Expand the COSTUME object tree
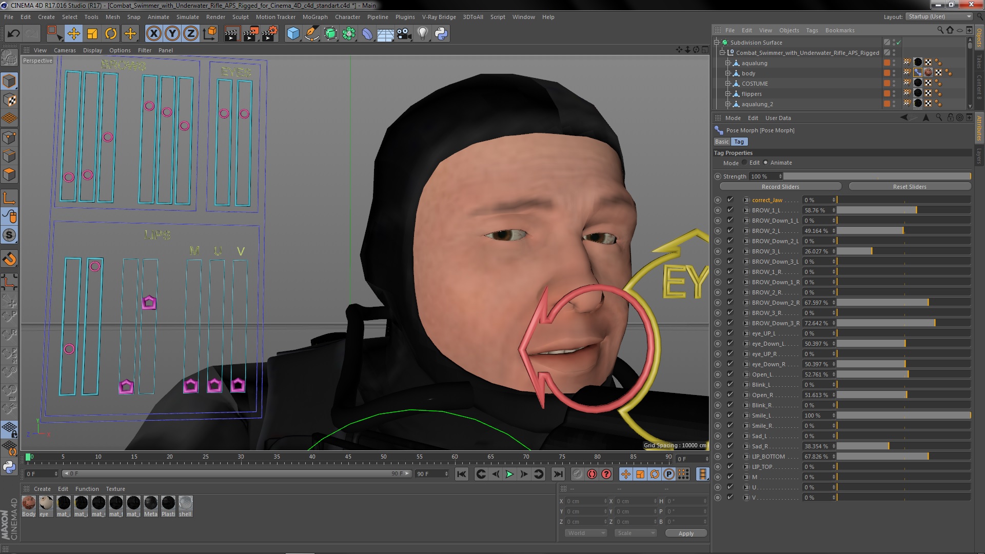Viewport: 985px width, 554px height. tap(727, 84)
